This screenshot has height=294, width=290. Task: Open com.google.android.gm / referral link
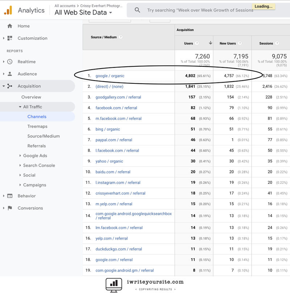[124, 270]
